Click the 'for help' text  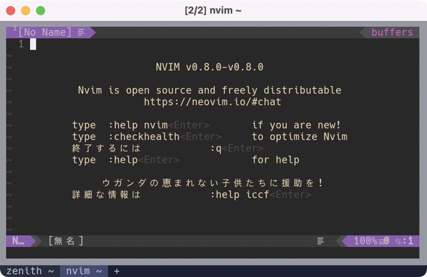pos(276,160)
